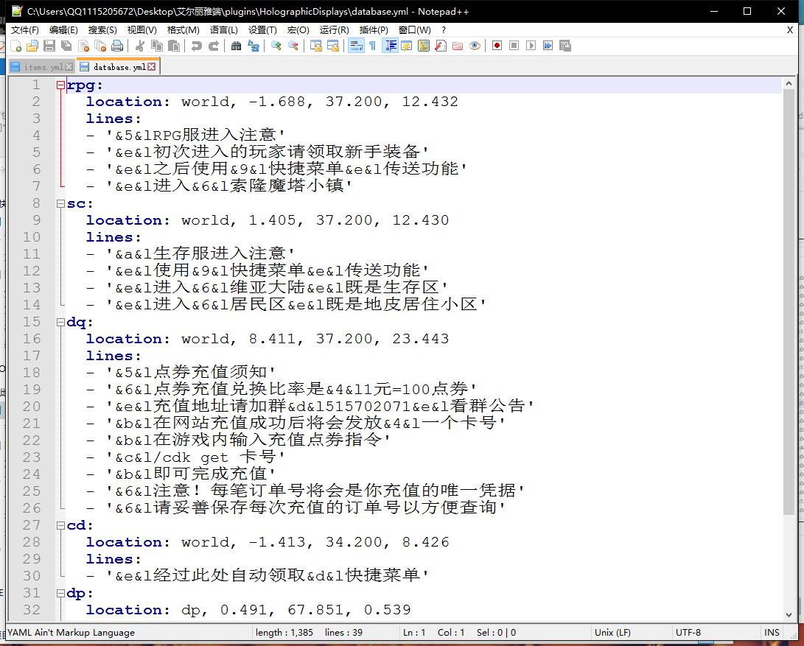
Task: Click the X at the menu bar's right end
Action: pyautogui.click(x=790, y=30)
